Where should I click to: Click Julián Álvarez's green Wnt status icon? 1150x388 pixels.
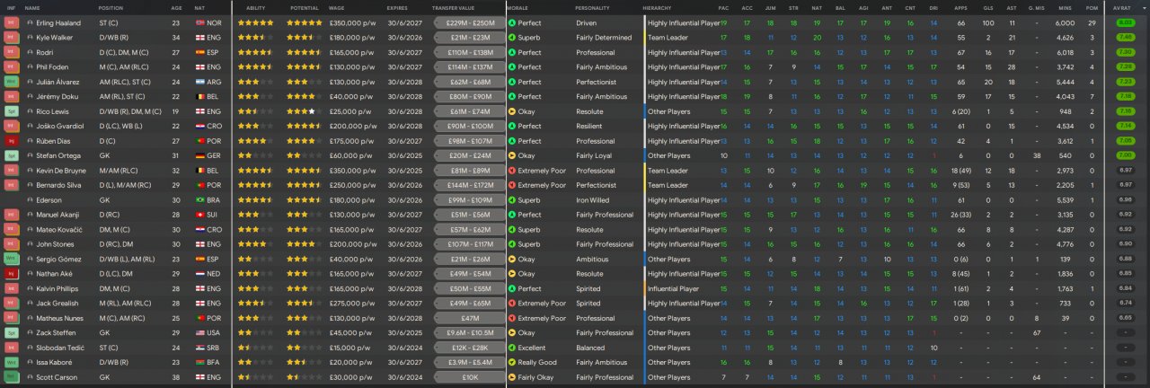click(x=11, y=82)
